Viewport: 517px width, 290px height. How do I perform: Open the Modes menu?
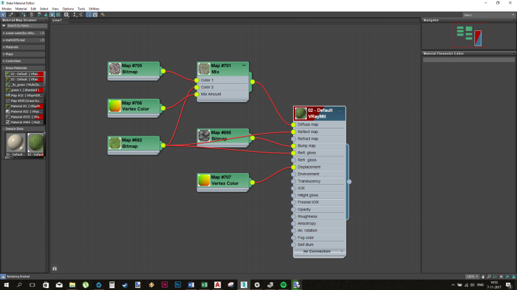pos(6,8)
